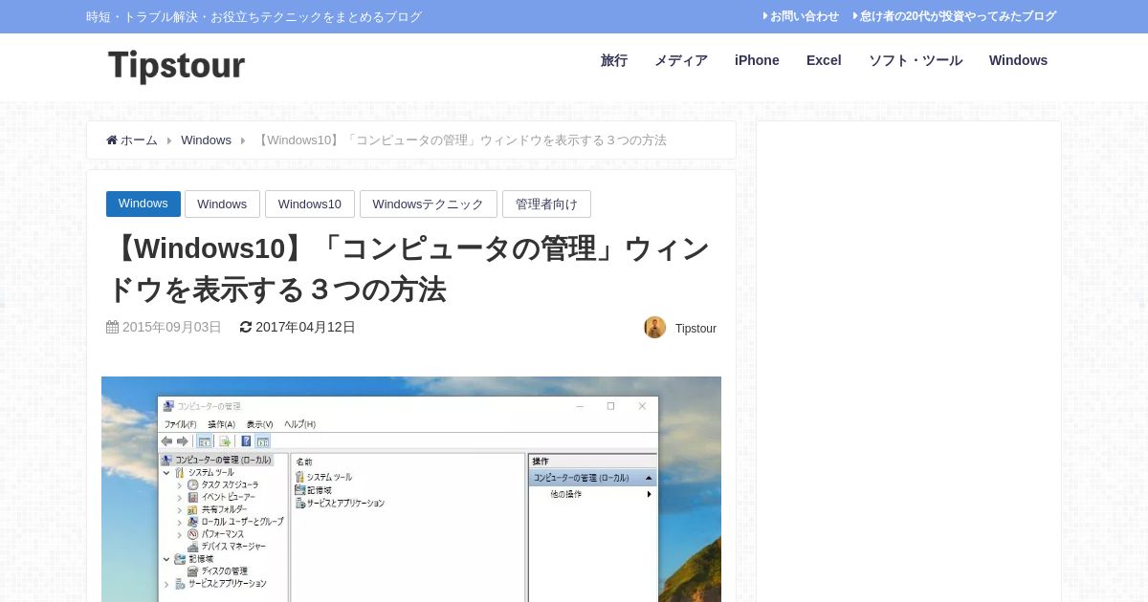Click the デバイス マネージャー icon in the tree

click(x=192, y=547)
